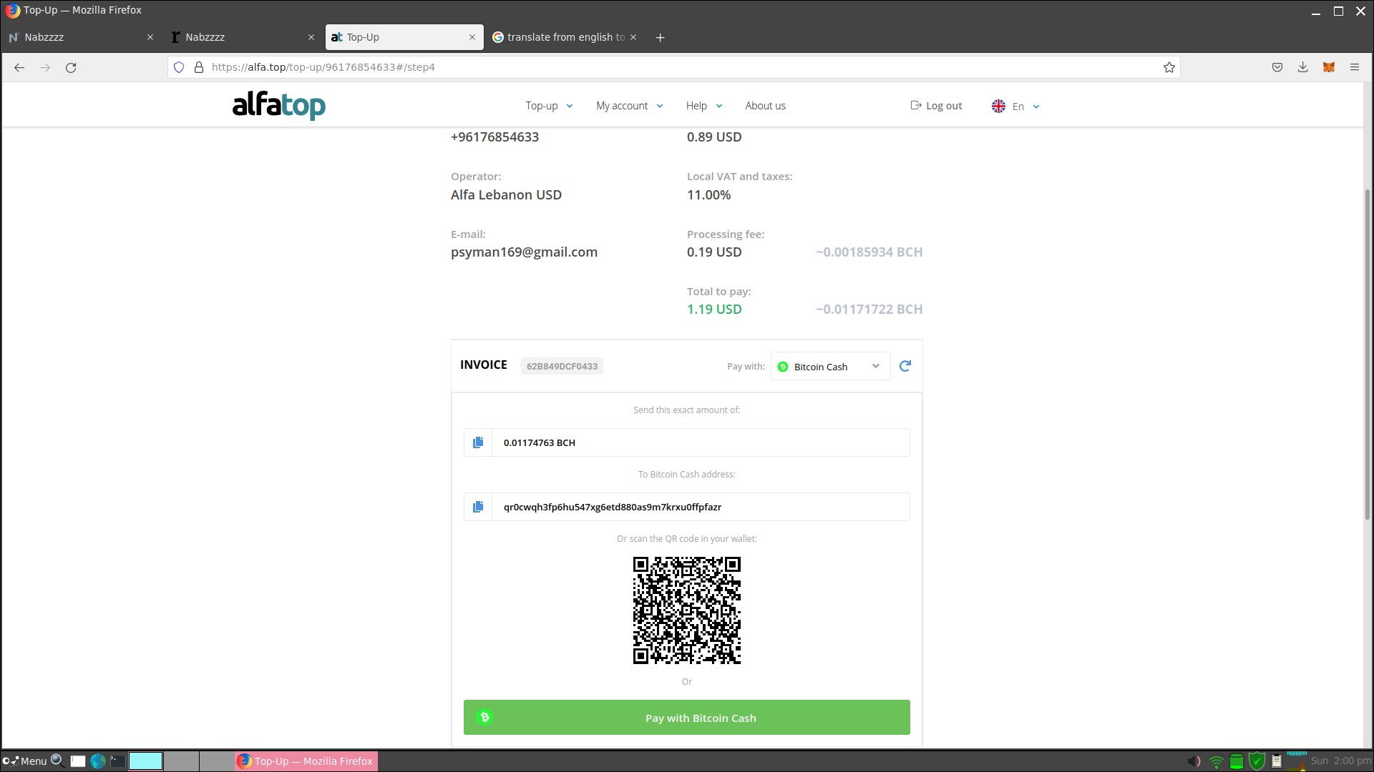This screenshot has width=1374, height=772.
Task: Open the About us page
Action: point(765,106)
